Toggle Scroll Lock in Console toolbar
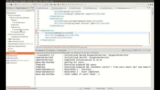 coord(130,50)
